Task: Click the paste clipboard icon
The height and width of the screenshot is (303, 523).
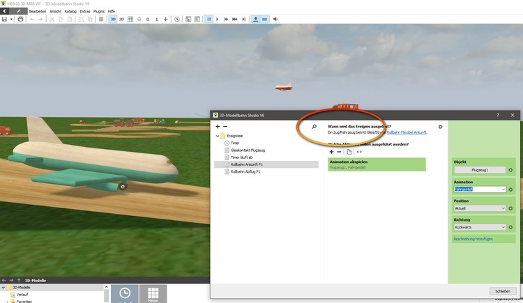Action: [x=70, y=20]
